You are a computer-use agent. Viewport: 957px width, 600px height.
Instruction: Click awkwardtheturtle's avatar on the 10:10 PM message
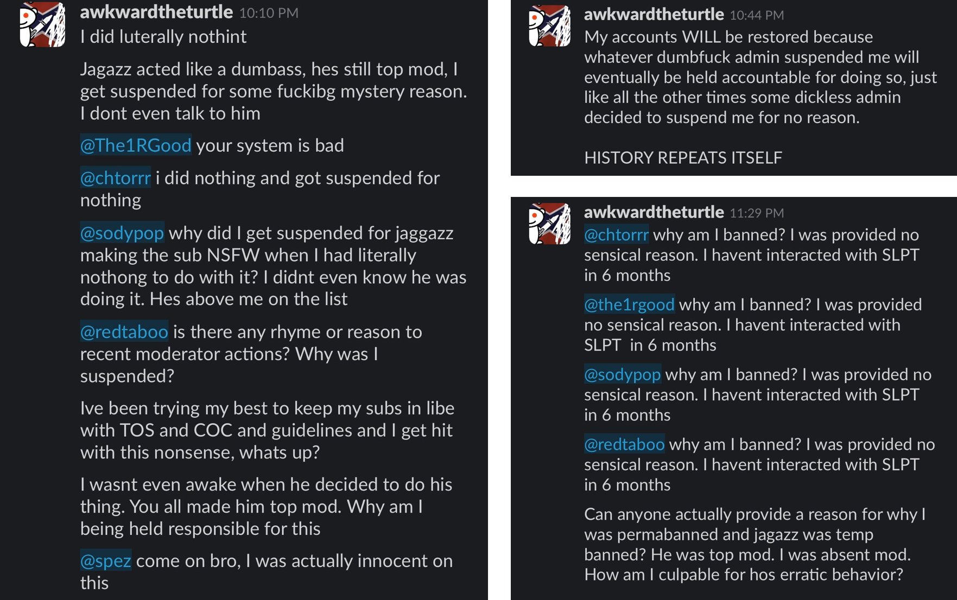point(42,24)
